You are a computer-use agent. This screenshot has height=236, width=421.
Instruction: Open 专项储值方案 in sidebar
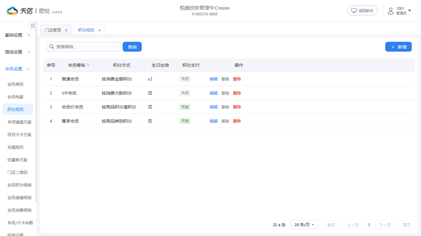19,122
